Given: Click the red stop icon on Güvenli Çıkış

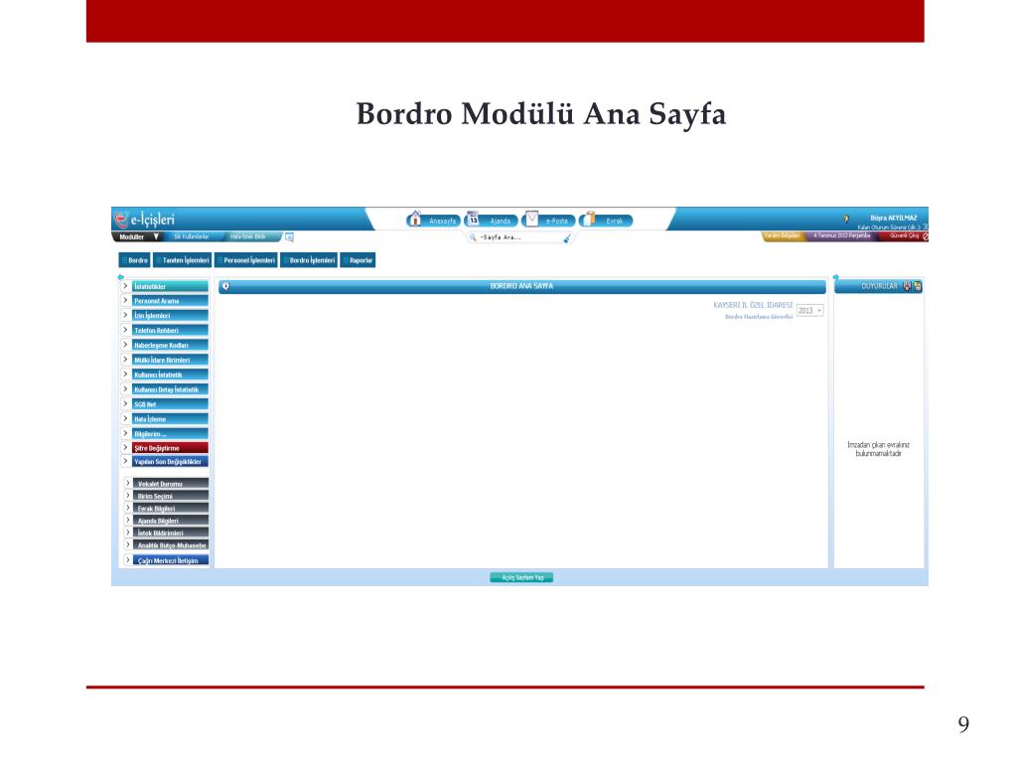Looking at the screenshot, I should 926,236.
